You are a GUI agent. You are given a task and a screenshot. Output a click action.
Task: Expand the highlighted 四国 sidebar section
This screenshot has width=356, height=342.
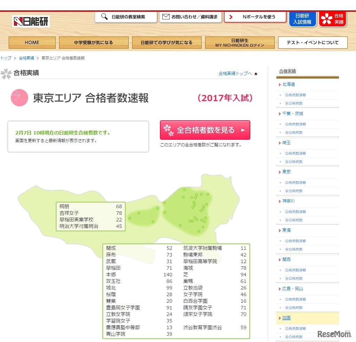(286, 318)
